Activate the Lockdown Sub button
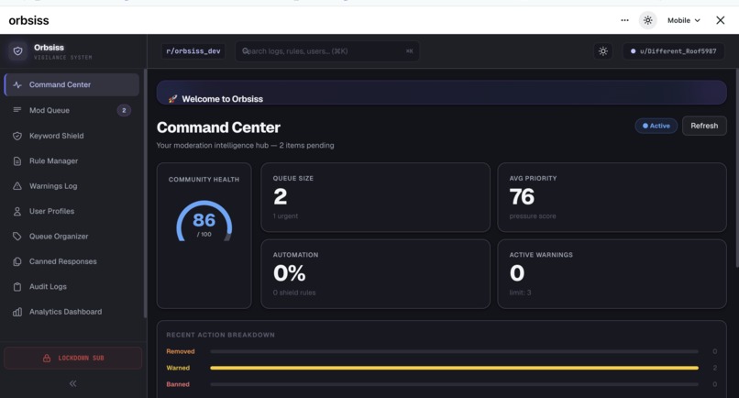The image size is (739, 398). [72, 358]
